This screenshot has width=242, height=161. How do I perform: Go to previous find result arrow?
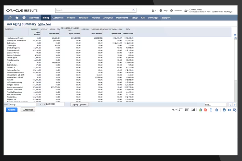(x=230, y=105)
